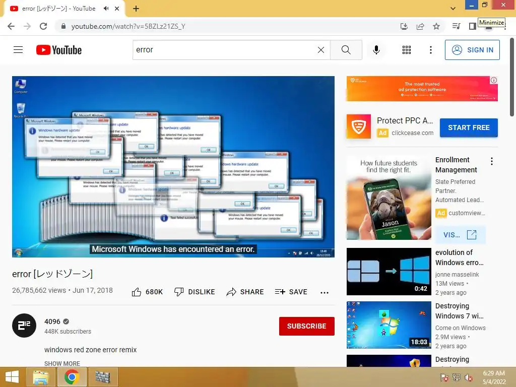Click the jonne masselink channel name

tap(457, 275)
